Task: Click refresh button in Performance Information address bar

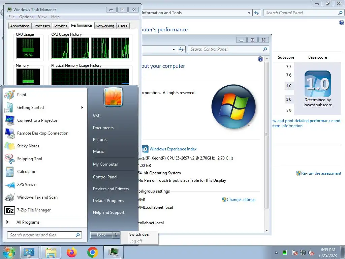Action: click(257, 13)
